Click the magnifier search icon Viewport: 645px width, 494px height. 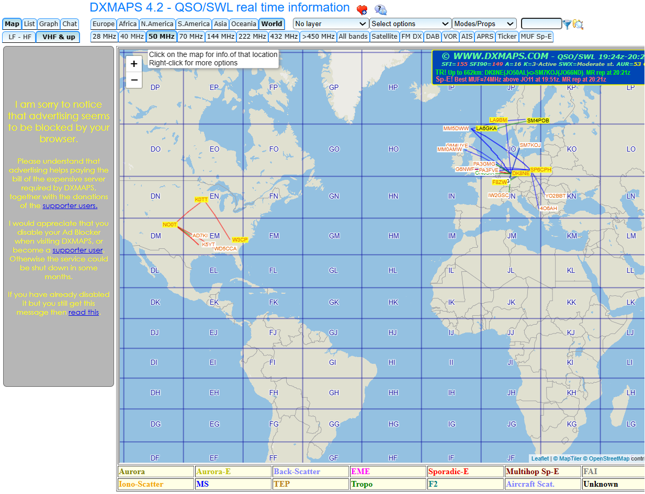578,24
